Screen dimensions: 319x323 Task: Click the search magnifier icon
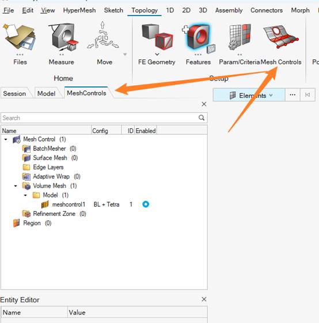pyautogui.click(x=202, y=117)
